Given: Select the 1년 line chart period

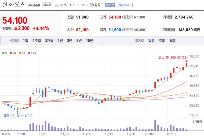Looking at the screenshot, I should tap(60, 41).
